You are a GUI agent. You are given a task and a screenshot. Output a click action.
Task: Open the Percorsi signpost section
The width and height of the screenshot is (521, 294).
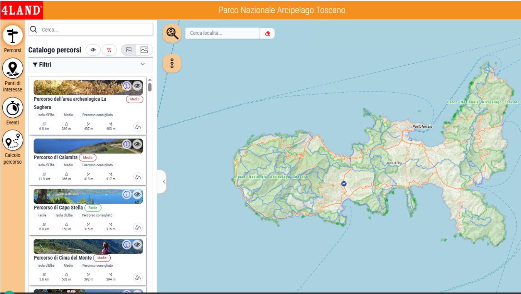13,36
